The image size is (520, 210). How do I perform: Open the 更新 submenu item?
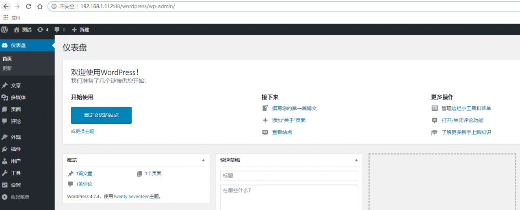click(x=7, y=68)
